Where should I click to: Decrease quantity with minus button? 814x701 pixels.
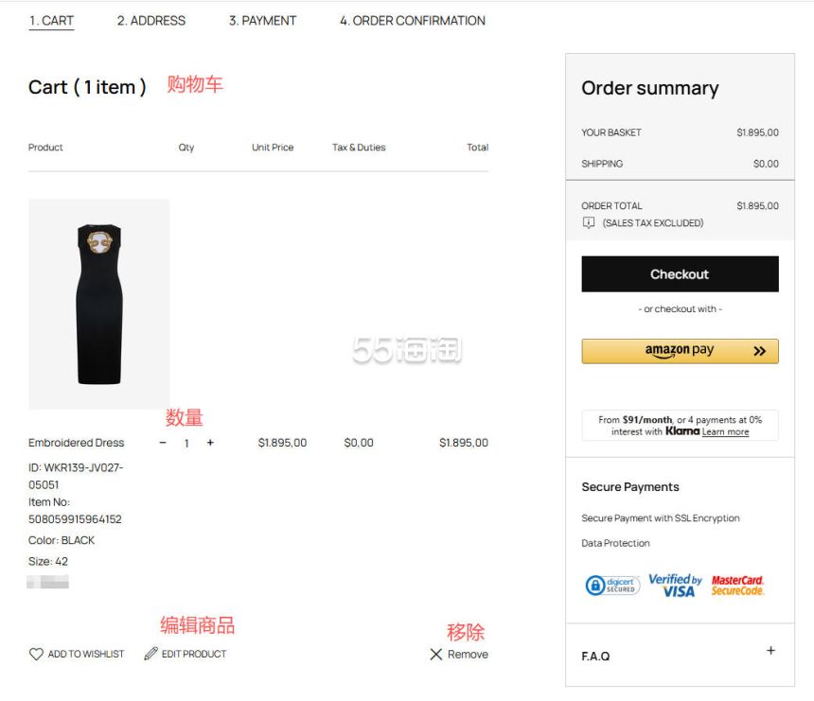pyautogui.click(x=163, y=443)
